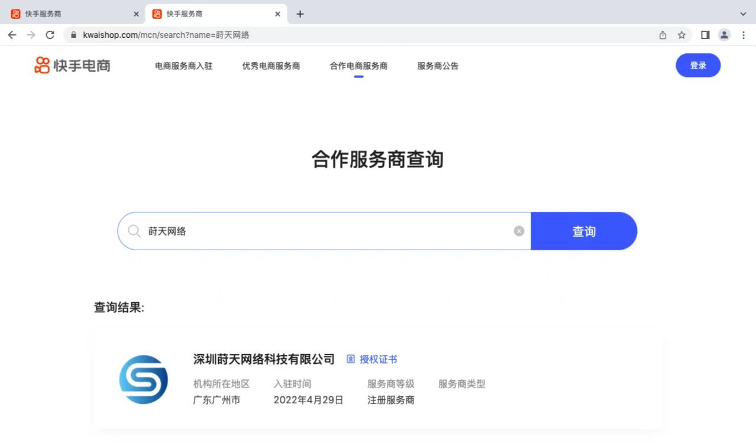Reload the current page
This screenshot has height=446, width=756.
pyautogui.click(x=50, y=35)
